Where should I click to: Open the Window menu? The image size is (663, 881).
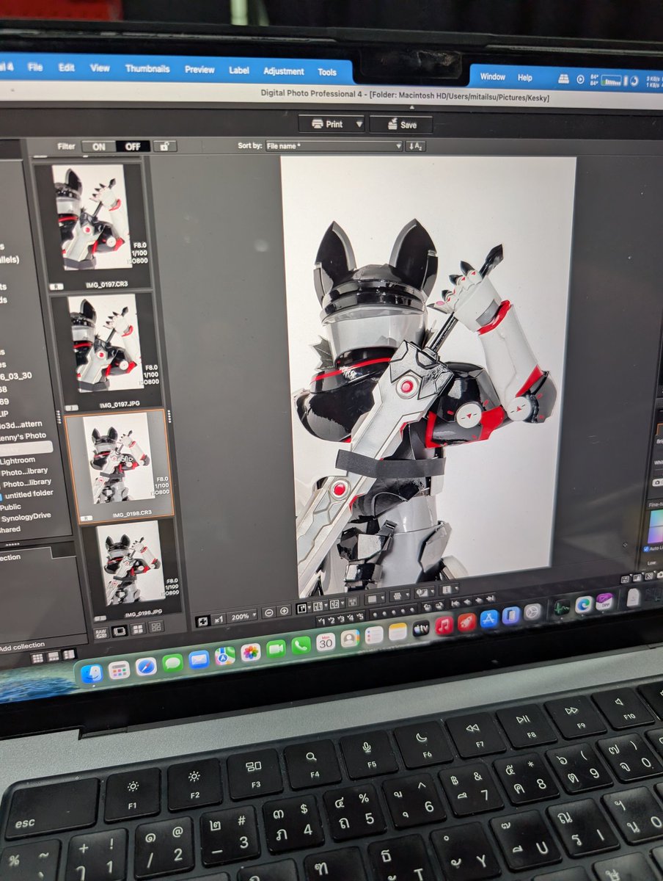[x=493, y=76]
